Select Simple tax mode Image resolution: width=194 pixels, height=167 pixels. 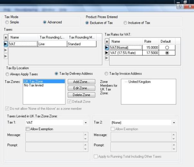pos(7,22)
